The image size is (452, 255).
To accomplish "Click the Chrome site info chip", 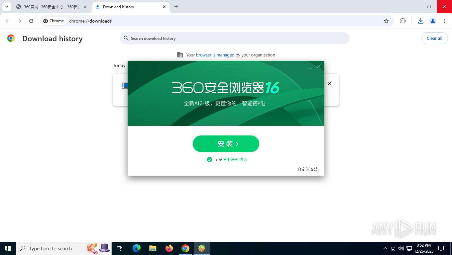I will 54,21.
